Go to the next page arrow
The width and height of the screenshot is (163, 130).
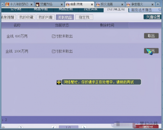point(84,127)
